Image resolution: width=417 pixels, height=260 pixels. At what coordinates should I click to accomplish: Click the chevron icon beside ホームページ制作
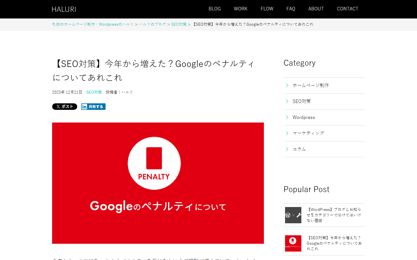click(287, 85)
